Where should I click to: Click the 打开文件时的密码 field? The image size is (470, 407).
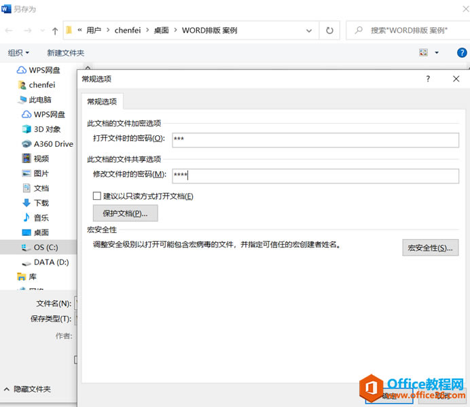[315, 140]
